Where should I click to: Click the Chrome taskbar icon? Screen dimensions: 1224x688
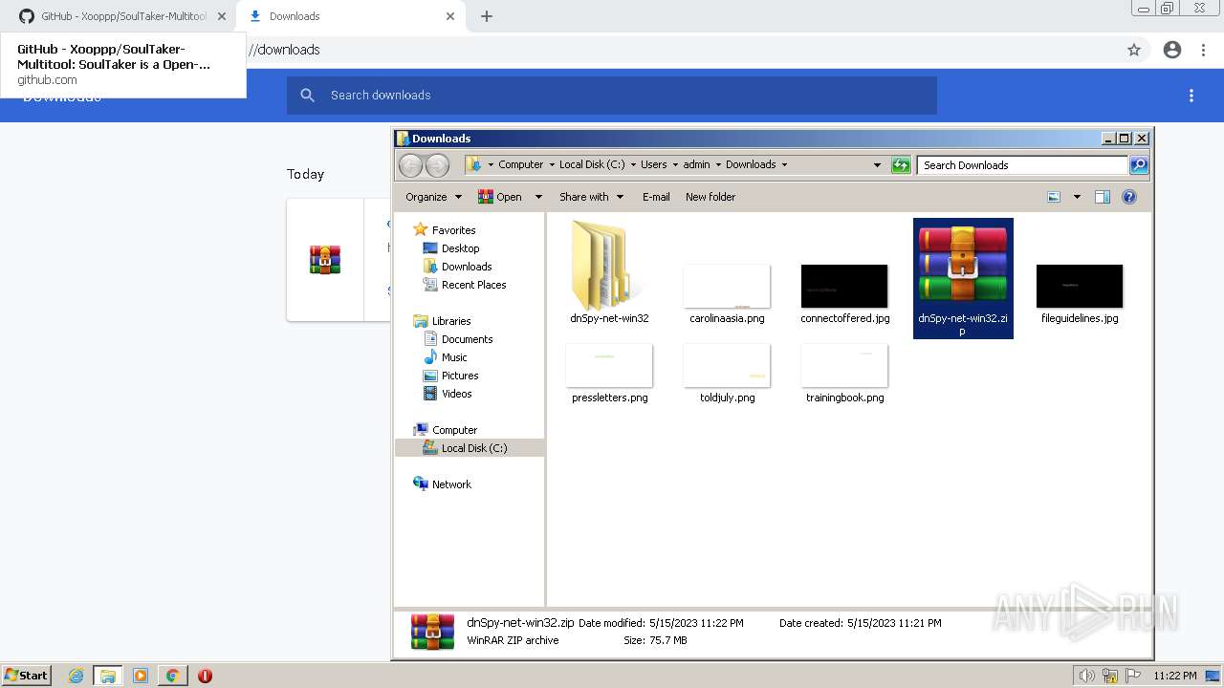click(172, 676)
